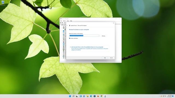Open notifications badge in system tray
Viewport: 175px width, 98px height.
173,96
